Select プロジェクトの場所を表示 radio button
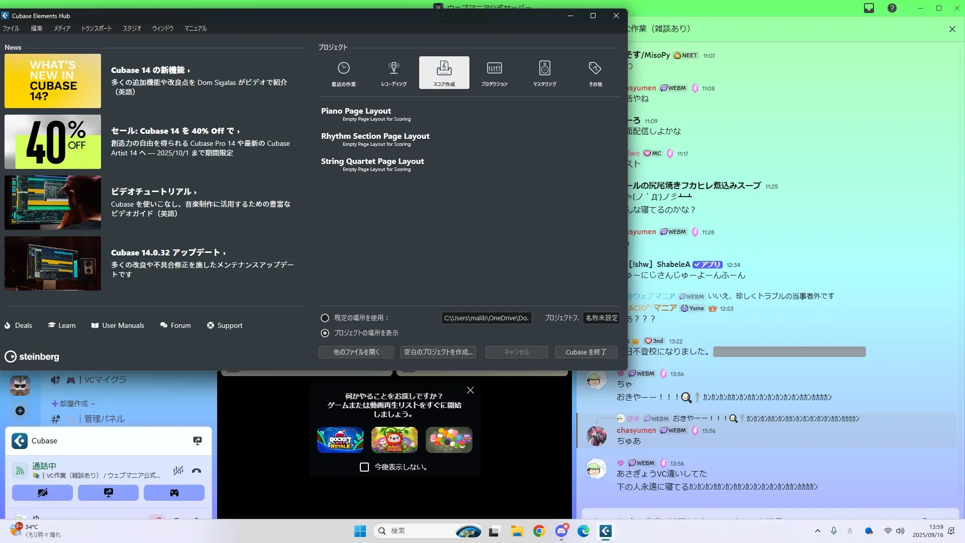This screenshot has width=965, height=543. click(325, 333)
